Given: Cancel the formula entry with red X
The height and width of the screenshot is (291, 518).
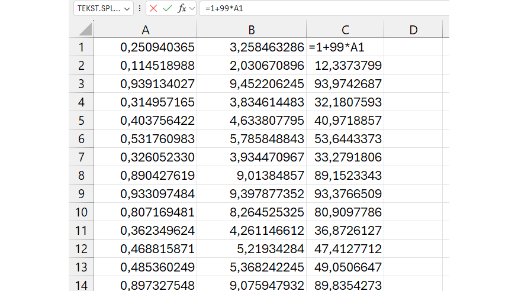Looking at the screenshot, I should (153, 8).
